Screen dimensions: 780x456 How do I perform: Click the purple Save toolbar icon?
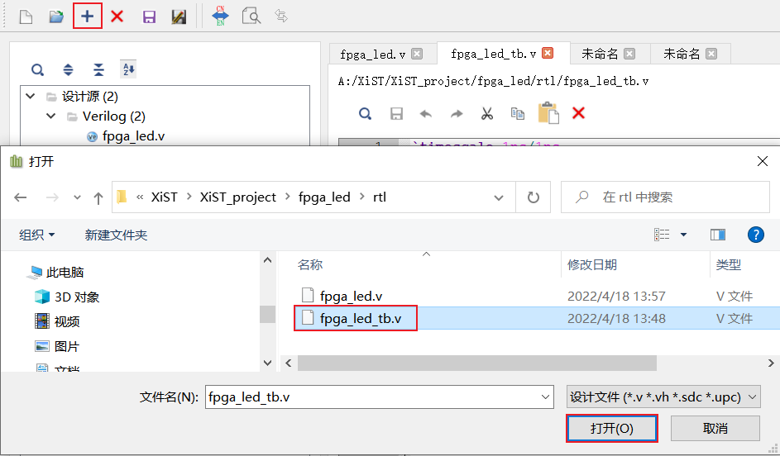pyautogui.click(x=149, y=17)
